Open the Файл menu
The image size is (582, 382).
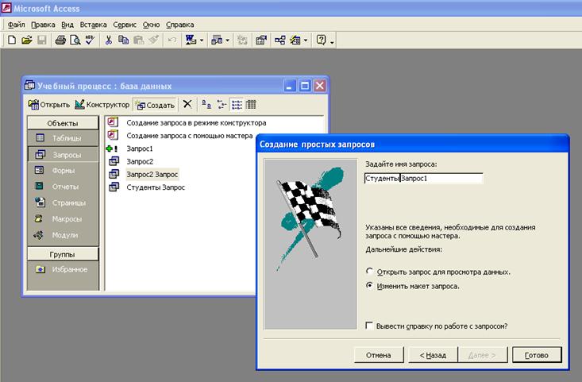[17, 25]
